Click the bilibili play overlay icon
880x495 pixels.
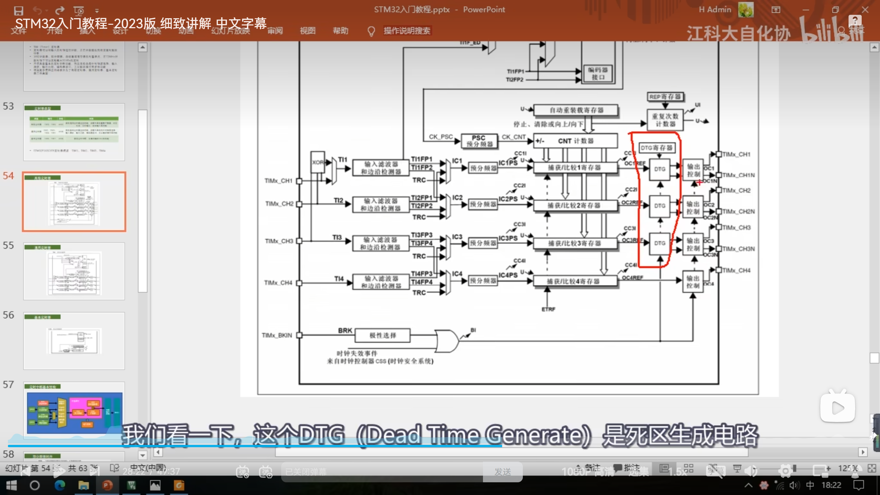837,408
